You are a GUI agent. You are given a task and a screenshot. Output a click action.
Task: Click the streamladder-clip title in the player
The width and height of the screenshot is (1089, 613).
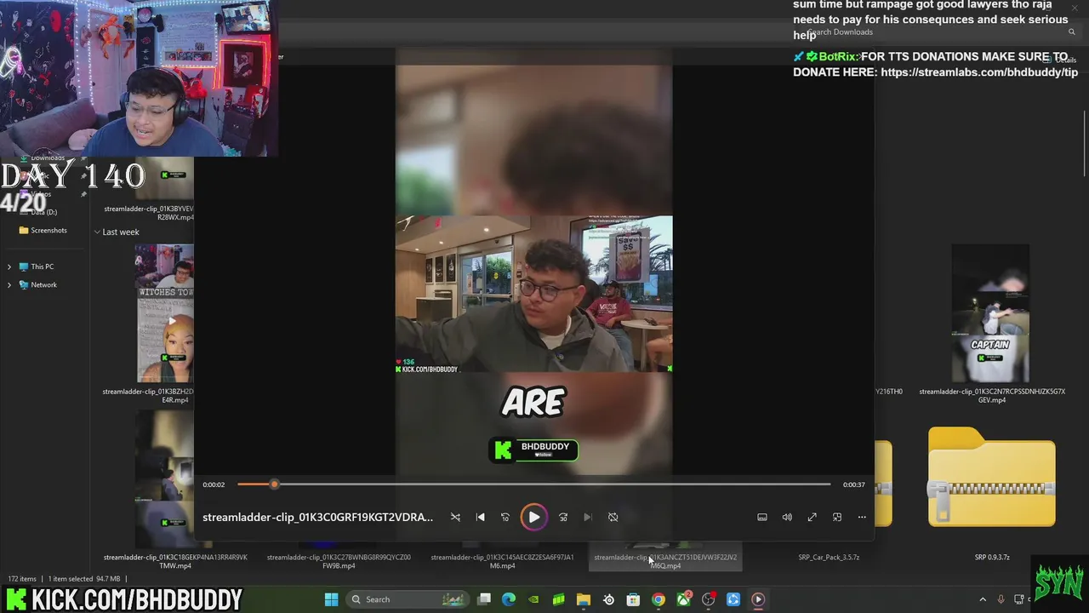pos(317,517)
